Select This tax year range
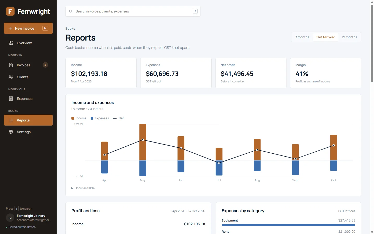 tap(325, 37)
